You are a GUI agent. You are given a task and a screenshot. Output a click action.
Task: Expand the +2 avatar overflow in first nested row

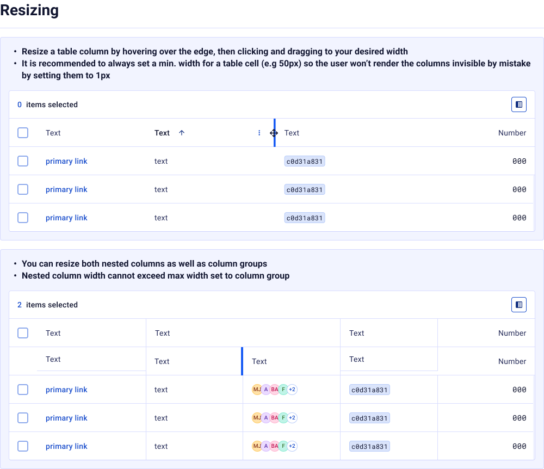click(x=292, y=390)
